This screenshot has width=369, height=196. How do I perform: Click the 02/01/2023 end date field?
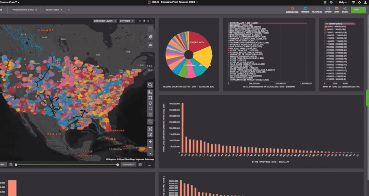(x=128, y=165)
